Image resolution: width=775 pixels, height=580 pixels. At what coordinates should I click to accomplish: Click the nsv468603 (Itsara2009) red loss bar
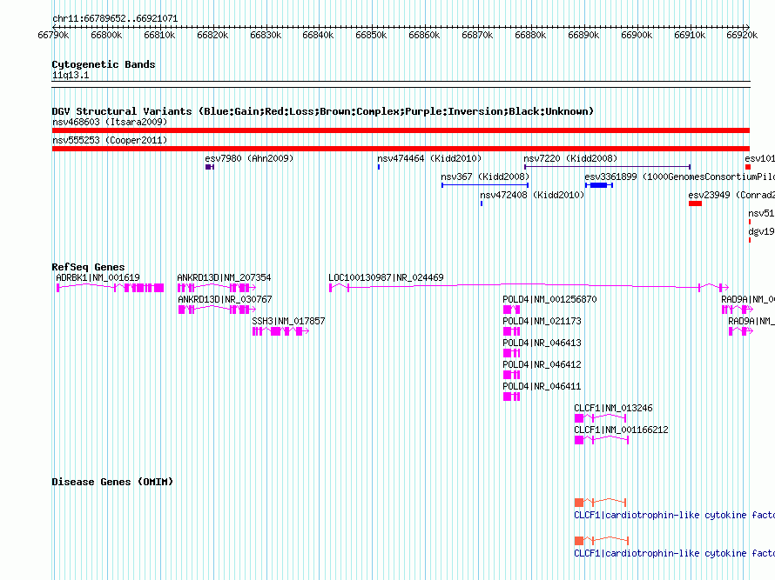pyautogui.click(x=401, y=130)
